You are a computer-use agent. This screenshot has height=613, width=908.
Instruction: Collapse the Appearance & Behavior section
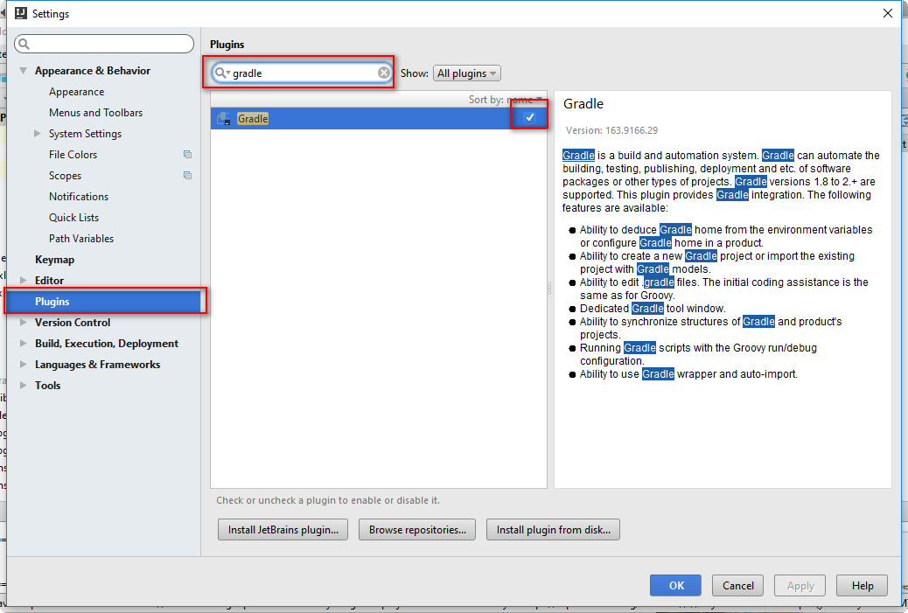coord(22,70)
